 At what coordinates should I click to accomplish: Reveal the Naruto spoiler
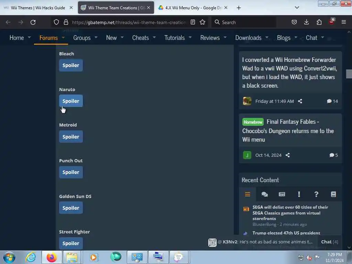pos(71,101)
